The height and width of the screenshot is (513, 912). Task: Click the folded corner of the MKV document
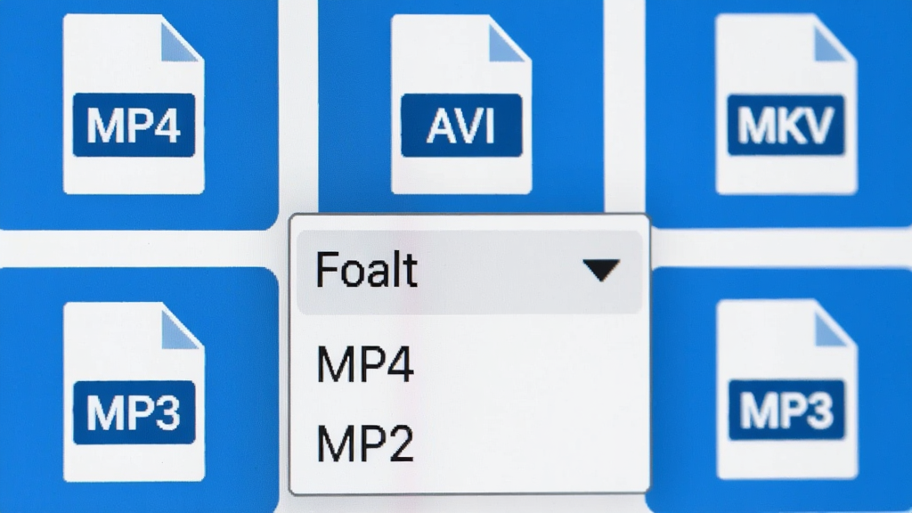tap(835, 38)
